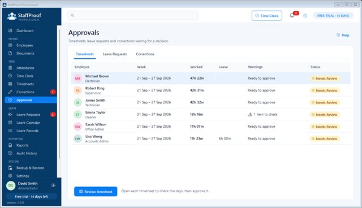Click the red badge on Corrections item

(x=53, y=92)
